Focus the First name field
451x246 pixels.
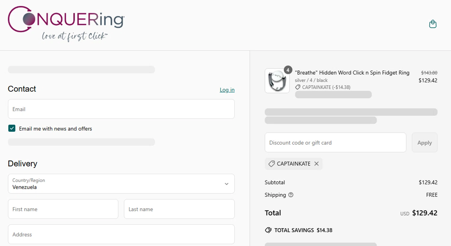(63, 209)
